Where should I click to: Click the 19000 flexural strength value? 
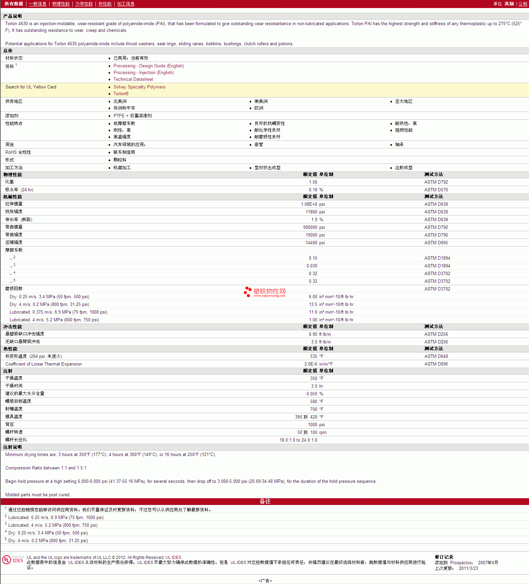pyautogui.click(x=312, y=235)
